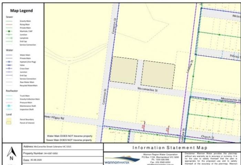Click the Sewer section heading in legend
The height and width of the screenshot is (165, 241).
pos(9,17)
